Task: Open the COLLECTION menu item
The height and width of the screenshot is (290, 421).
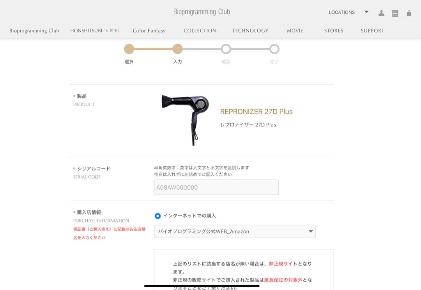Action: pos(200,31)
